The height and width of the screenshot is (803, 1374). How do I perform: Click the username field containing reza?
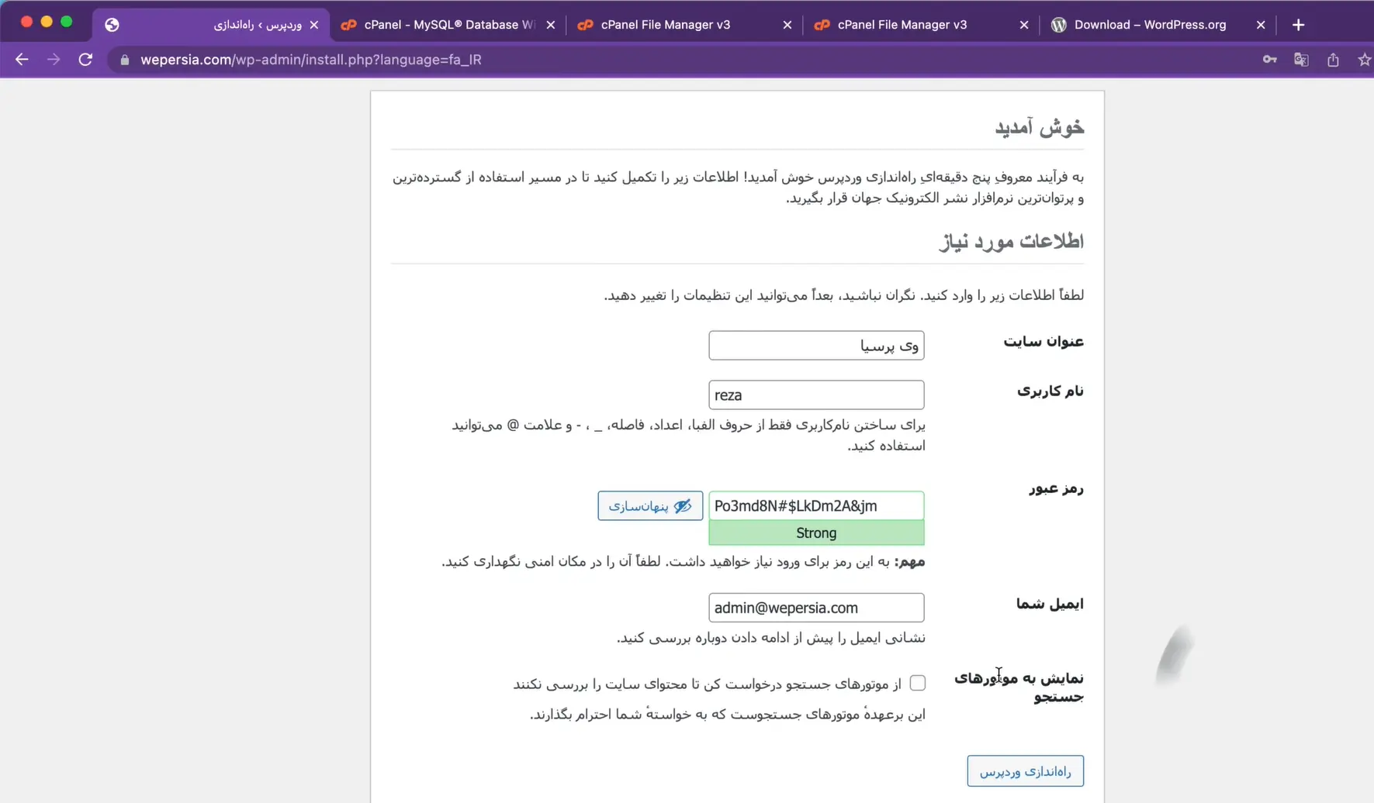[816, 395]
